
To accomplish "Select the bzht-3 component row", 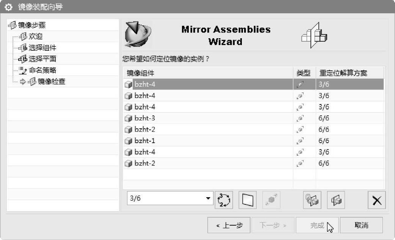I will pos(145,118).
